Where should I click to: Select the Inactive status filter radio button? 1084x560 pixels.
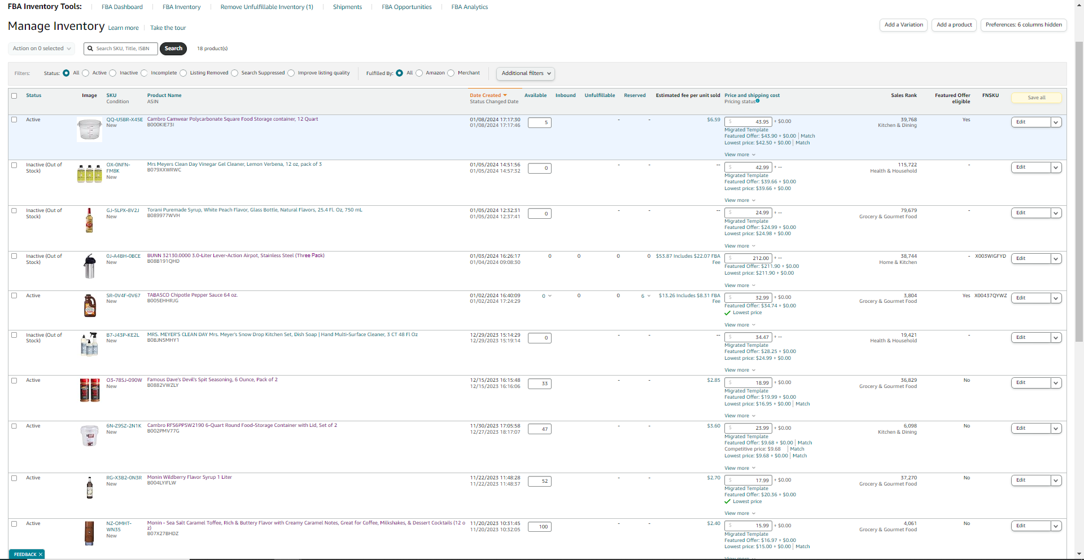tap(113, 73)
